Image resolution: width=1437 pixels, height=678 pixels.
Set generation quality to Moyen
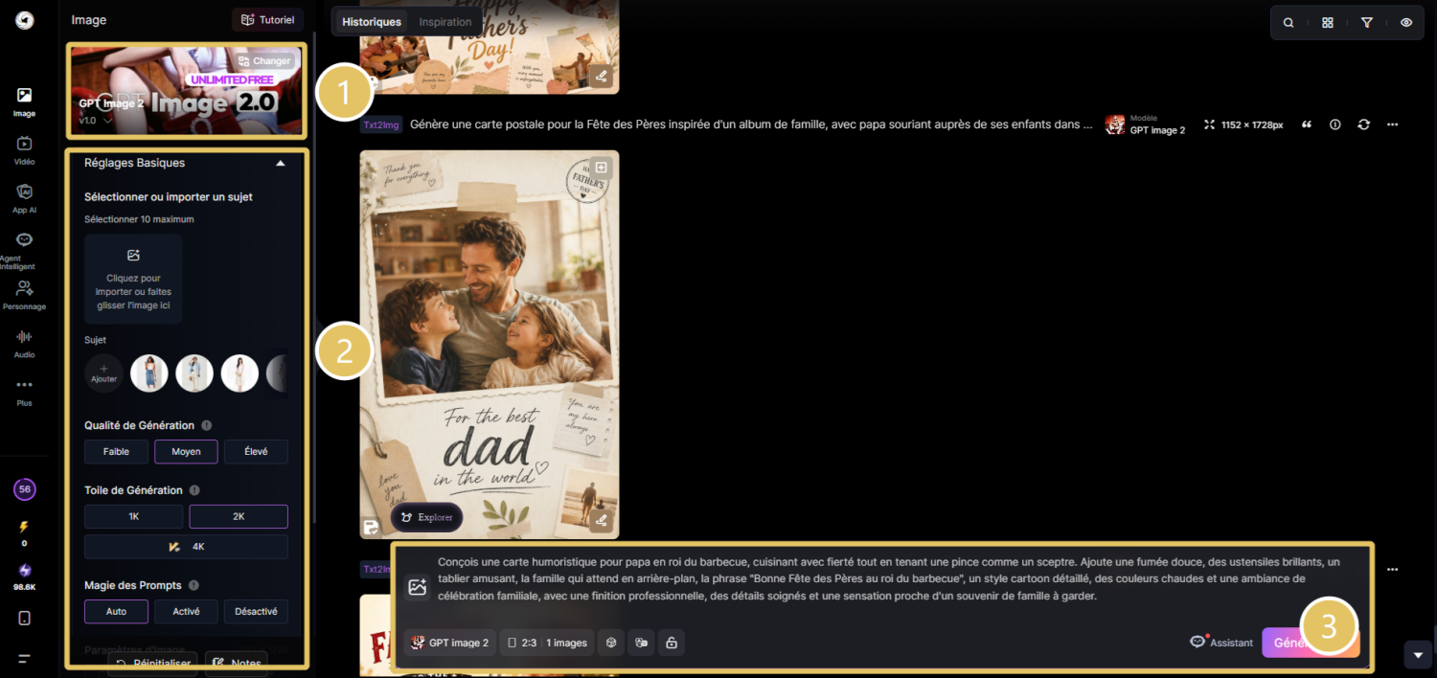pyautogui.click(x=186, y=452)
